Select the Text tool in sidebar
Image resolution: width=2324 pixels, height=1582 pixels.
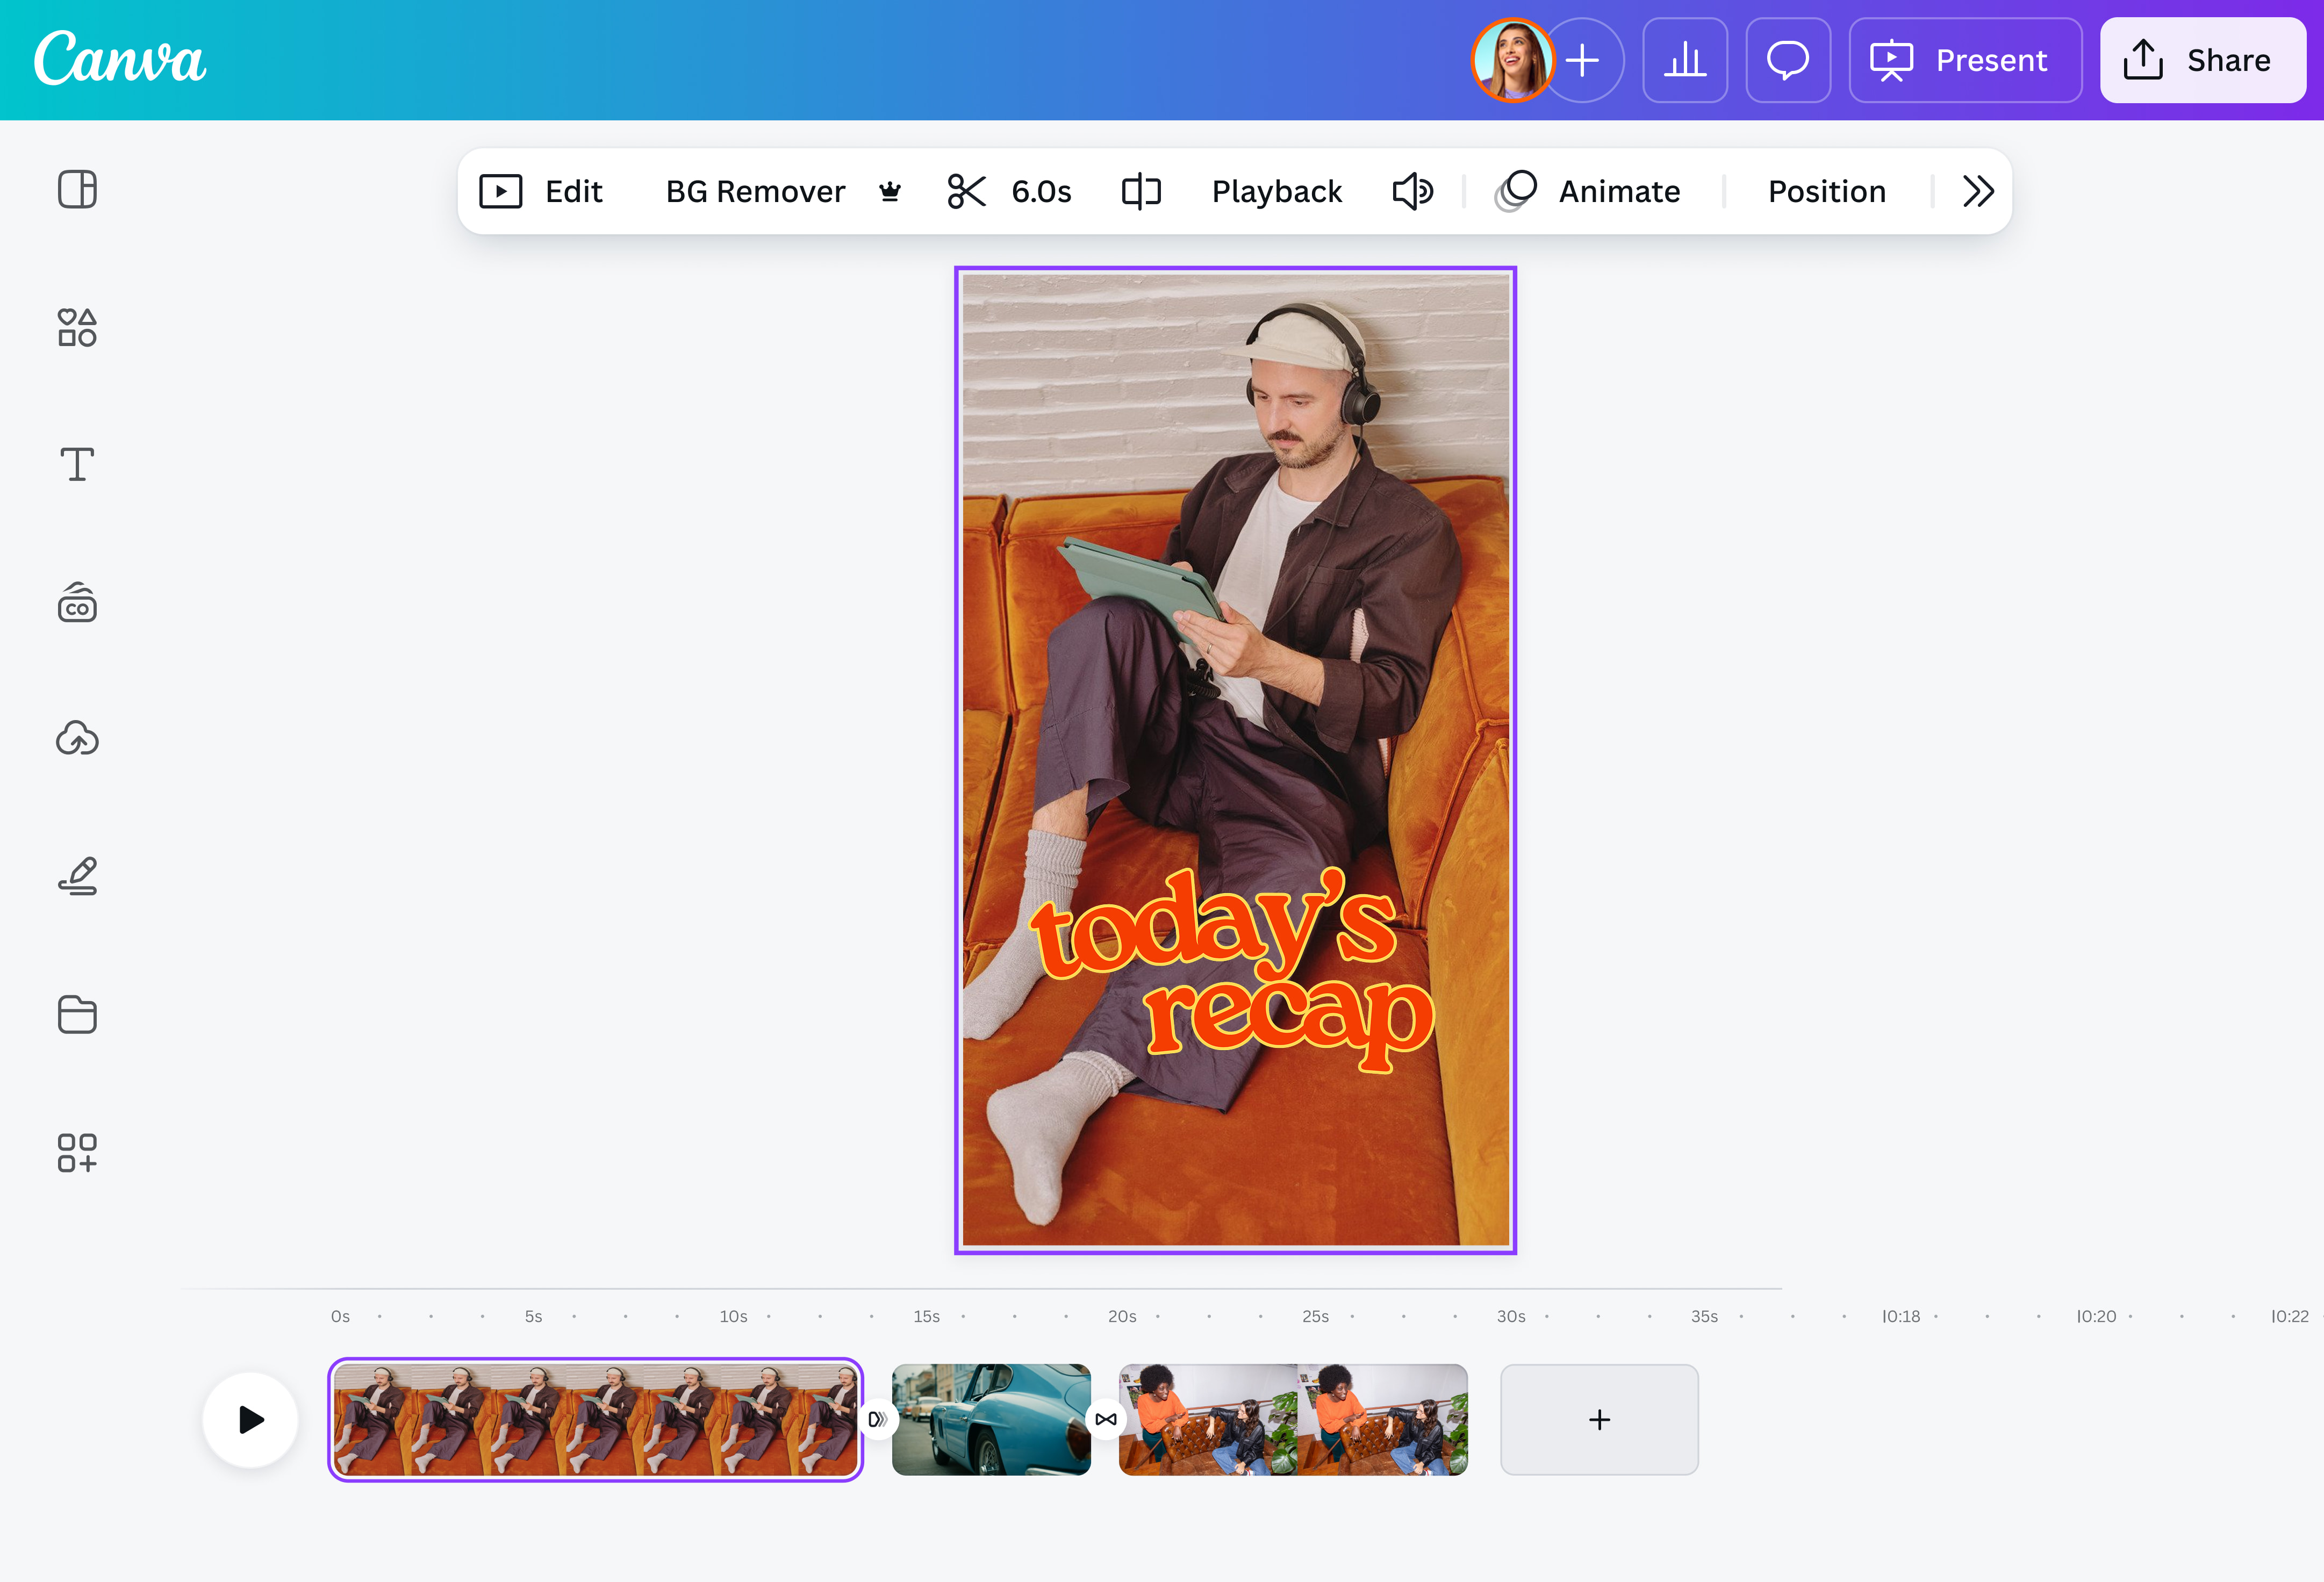[x=77, y=464]
